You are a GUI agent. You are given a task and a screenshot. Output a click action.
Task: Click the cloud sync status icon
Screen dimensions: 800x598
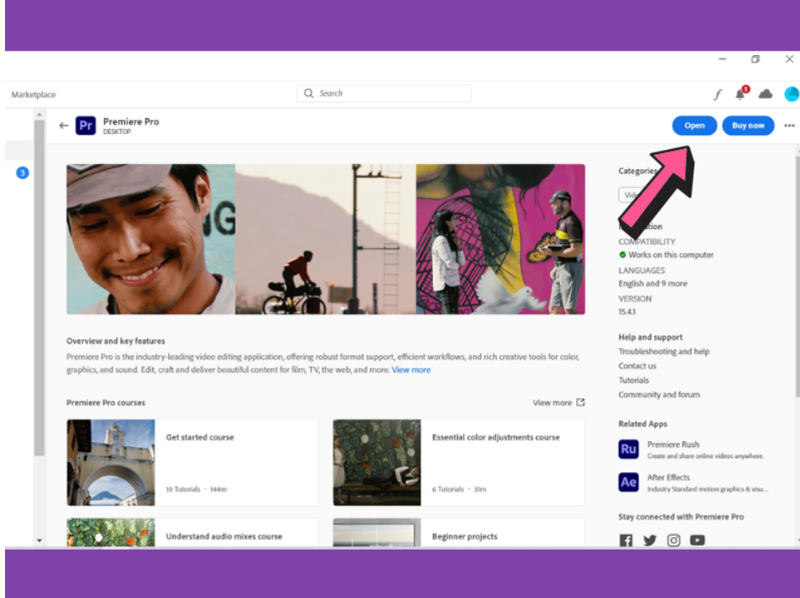pyautogui.click(x=765, y=94)
